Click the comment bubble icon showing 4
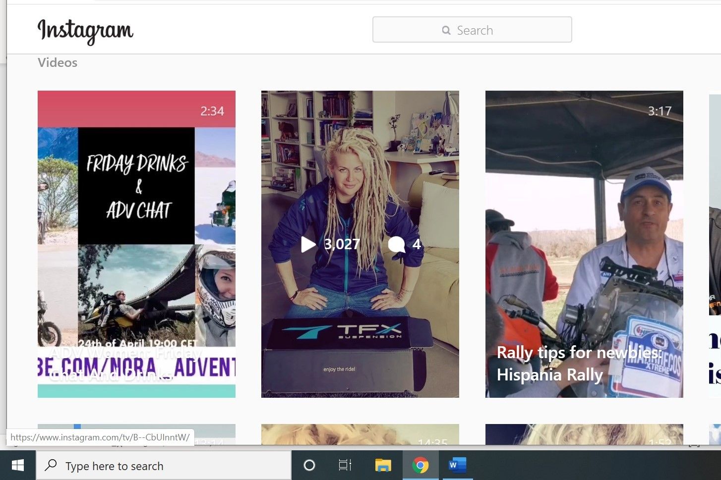The height and width of the screenshot is (480, 721). click(396, 244)
